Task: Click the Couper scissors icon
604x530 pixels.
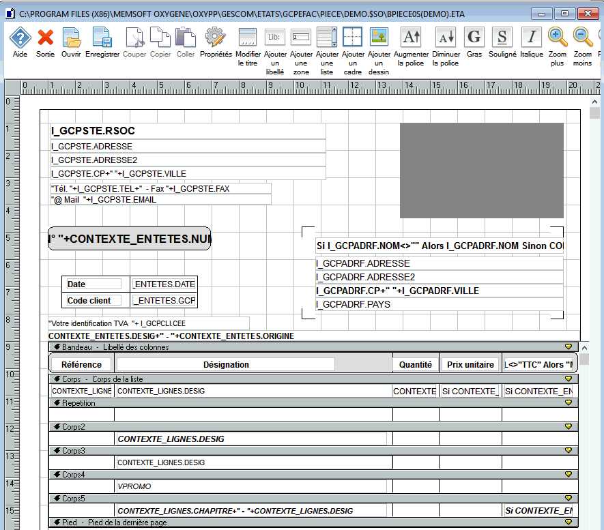Action: pyautogui.click(x=134, y=38)
